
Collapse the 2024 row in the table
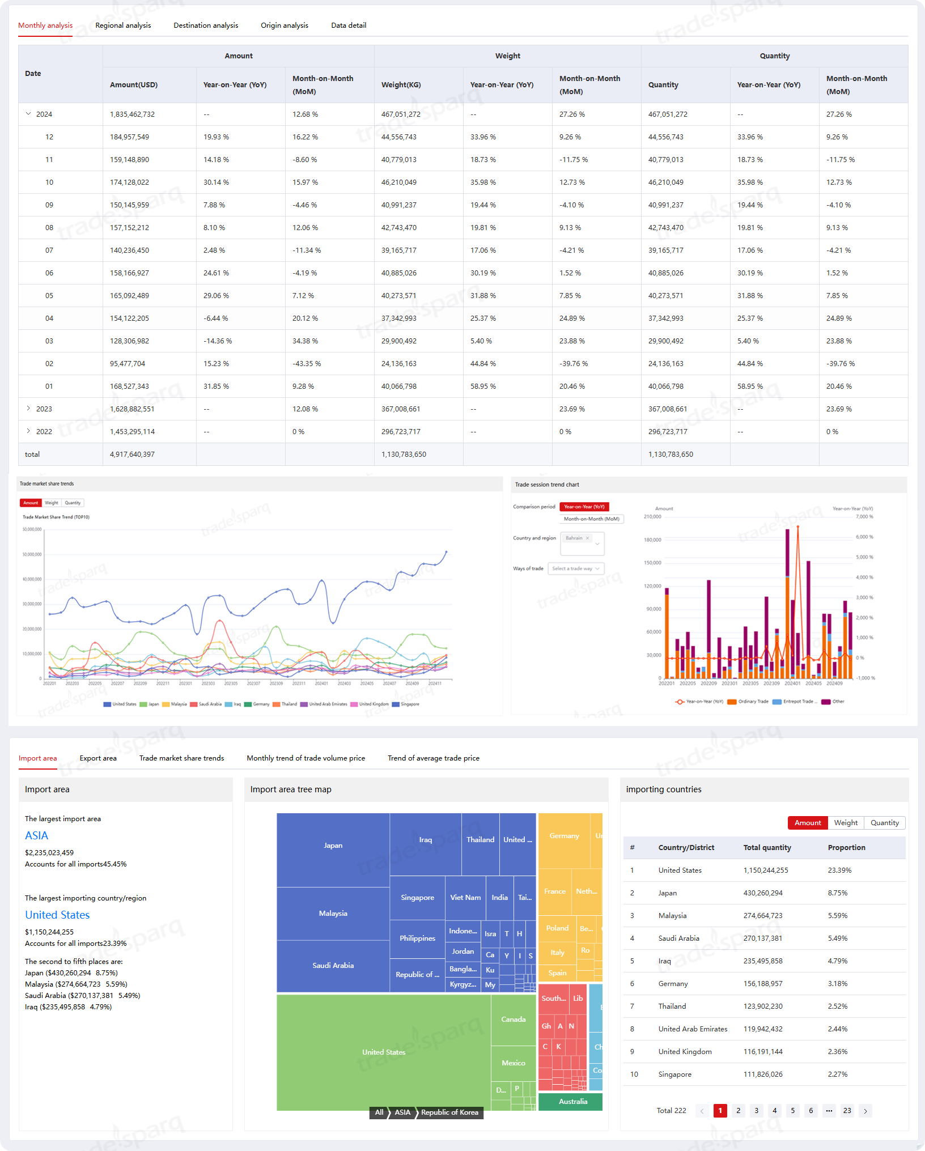(28, 114)
